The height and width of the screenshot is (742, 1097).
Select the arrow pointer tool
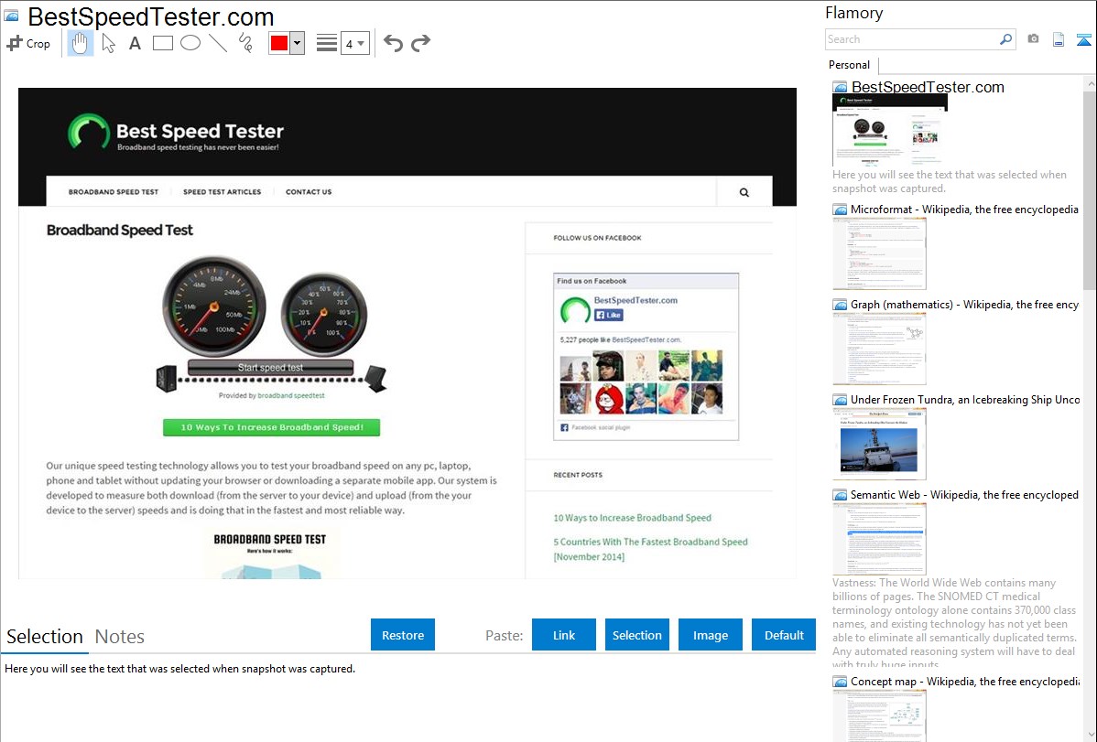point(108,43)
